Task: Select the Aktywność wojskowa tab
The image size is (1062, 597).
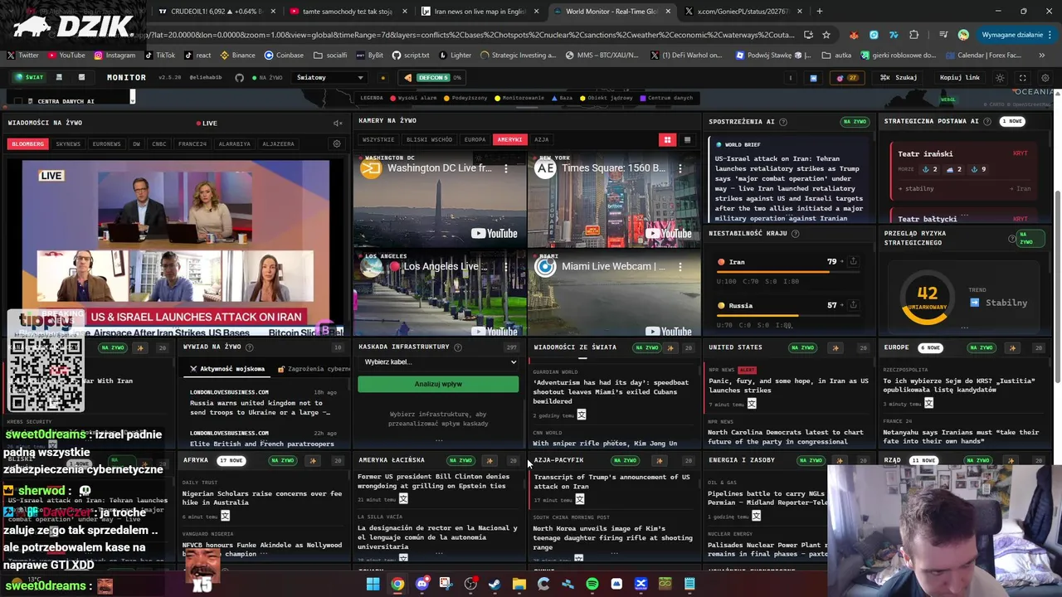Action: (227, 369)
